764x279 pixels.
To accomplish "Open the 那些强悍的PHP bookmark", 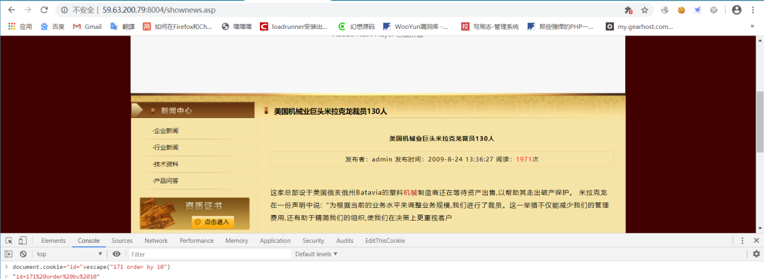I will (561, 27).
